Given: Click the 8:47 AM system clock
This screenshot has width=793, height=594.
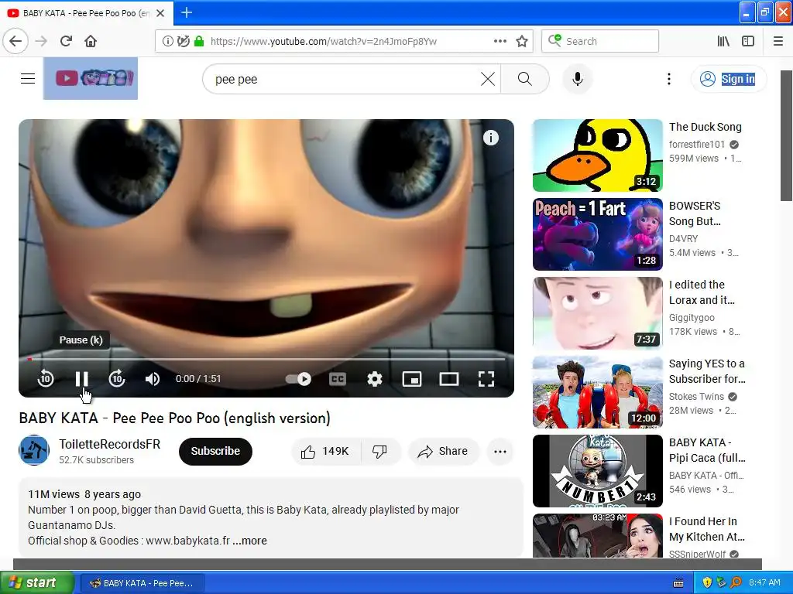Looking at the screenshot, I should (764, 583).
